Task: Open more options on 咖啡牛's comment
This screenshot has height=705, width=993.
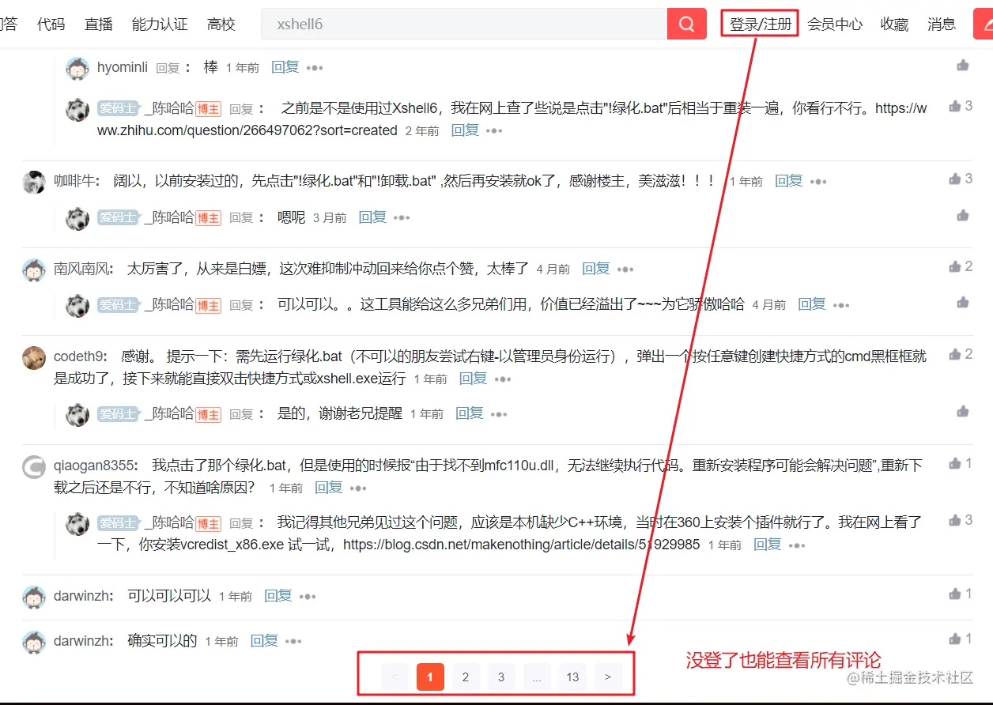Action: [x=817, y=182]
